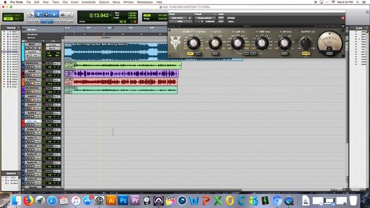The width and height of the screenshot is (370, 208).
Task: Open Google Chrome from the dock
Action: point(277,200)
